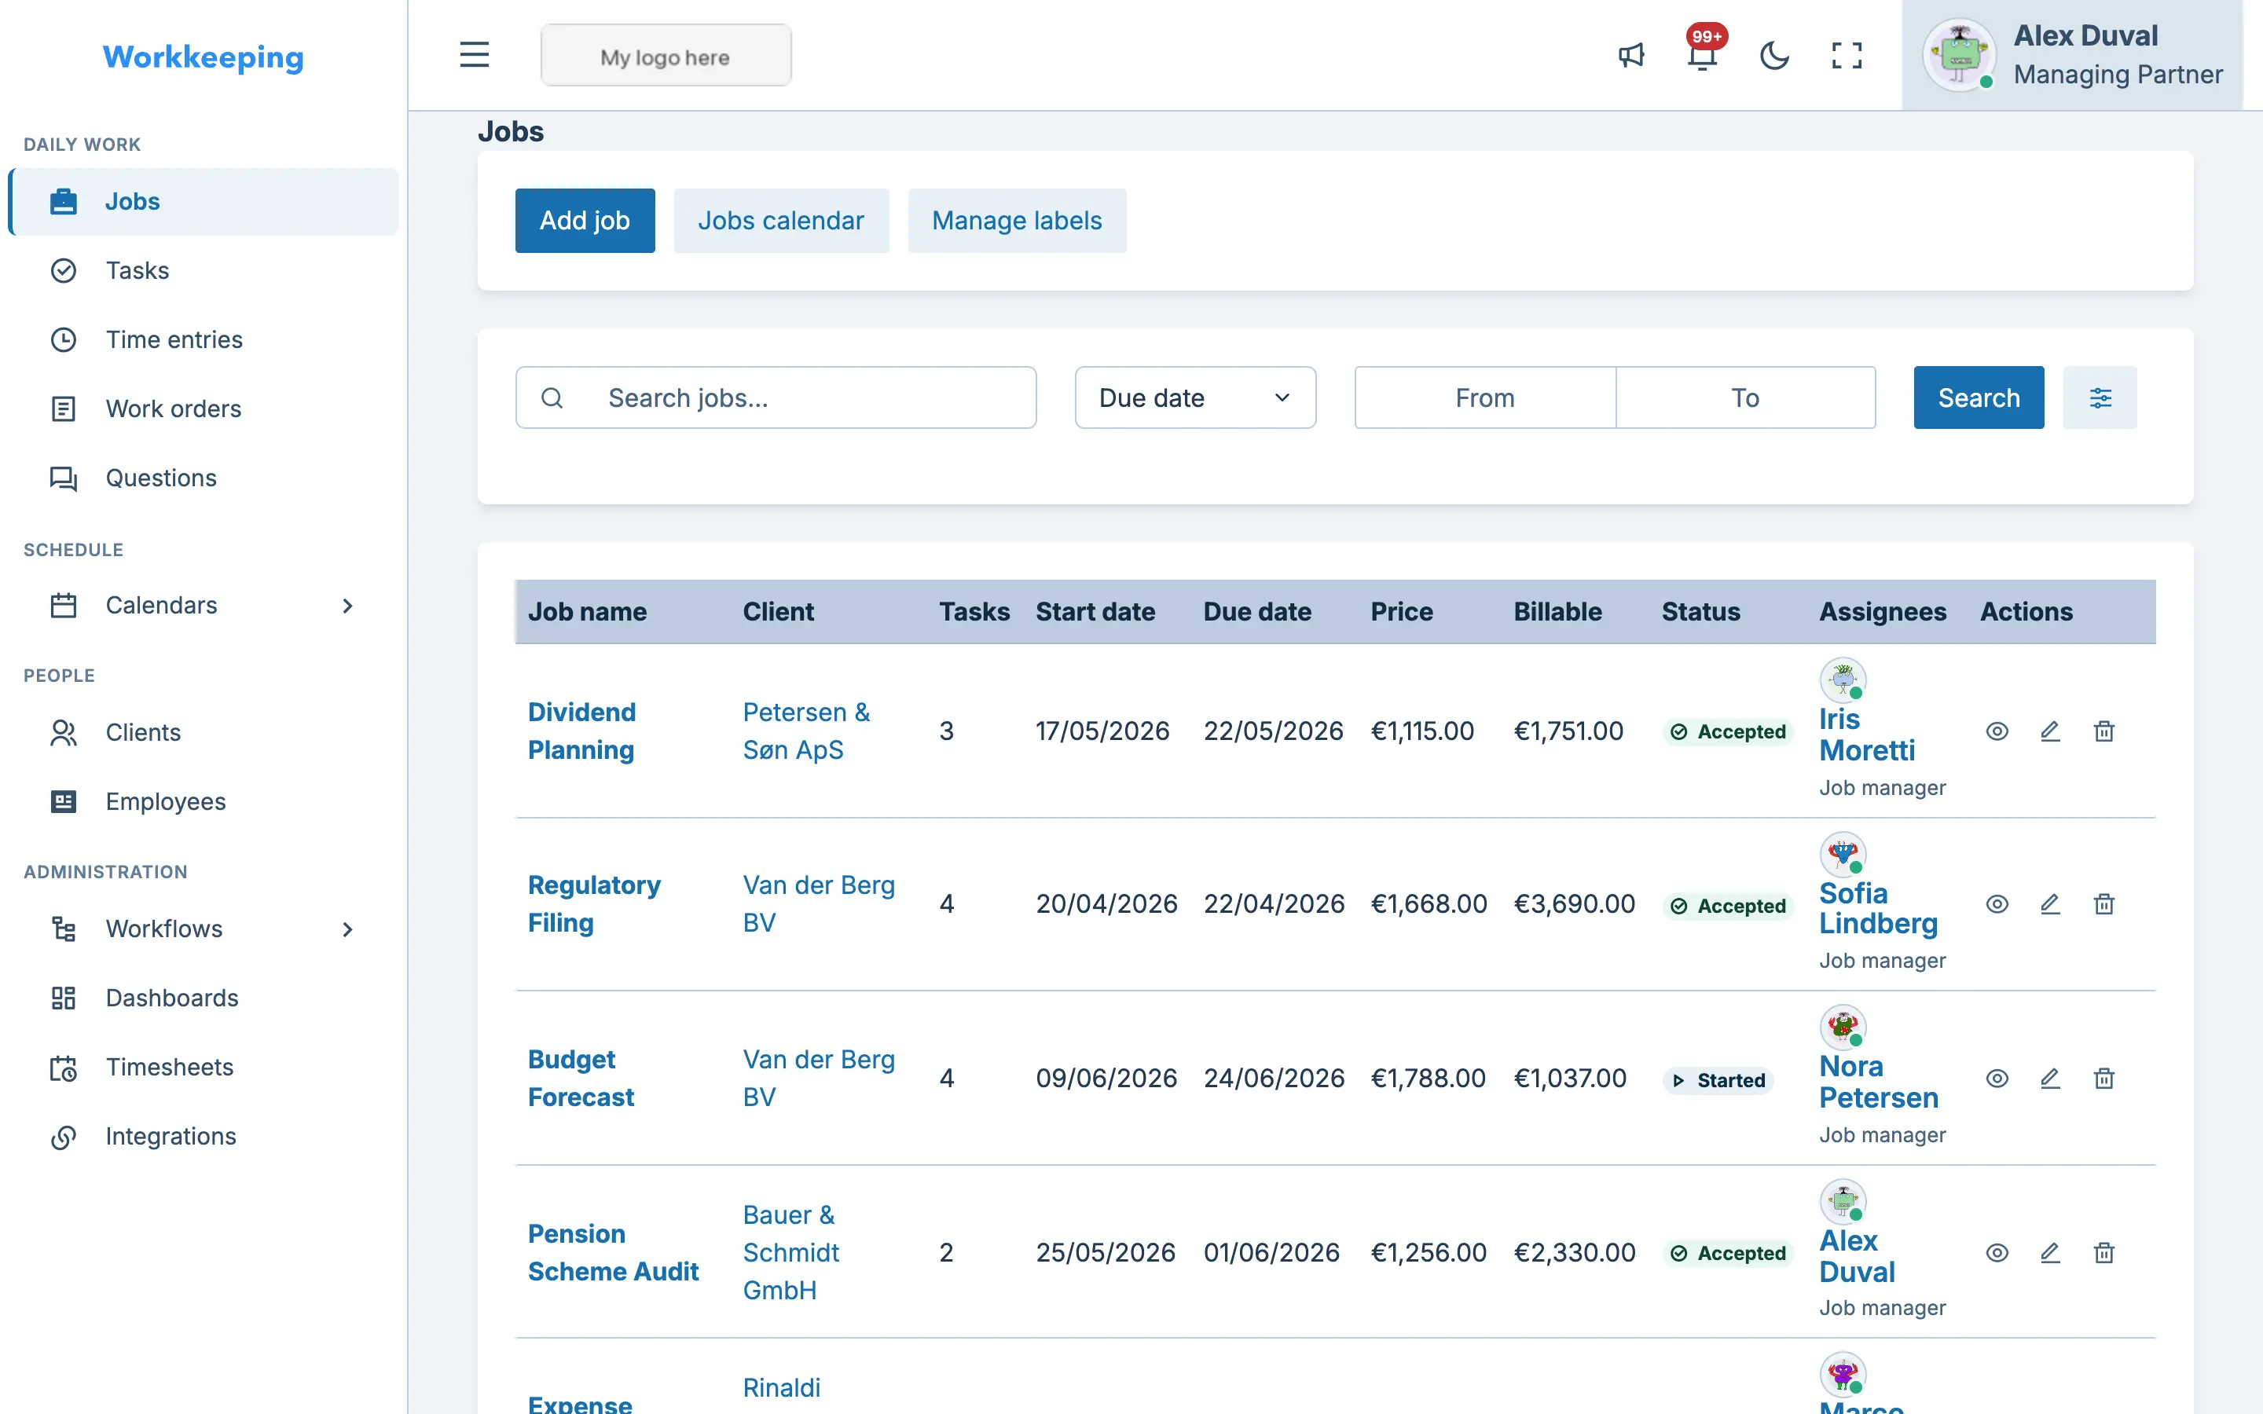Open Time entries in sidebar

tap(203, 339)
